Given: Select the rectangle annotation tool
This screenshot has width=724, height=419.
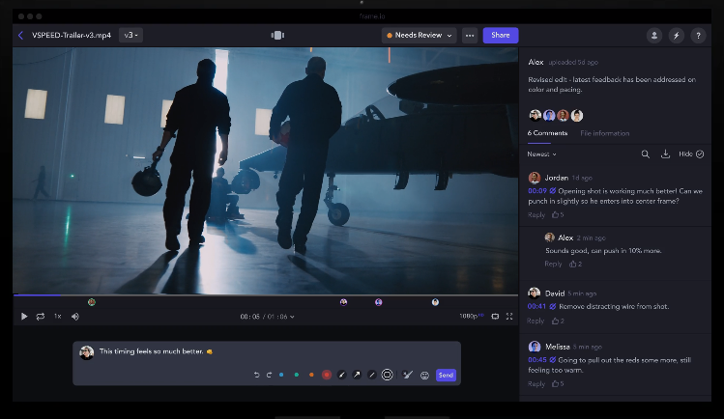Looking at the screenshot, I should pyautogui.click(x=387, y=376).
